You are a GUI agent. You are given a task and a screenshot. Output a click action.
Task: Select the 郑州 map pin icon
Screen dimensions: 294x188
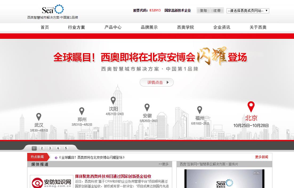(x=82, y=111)
